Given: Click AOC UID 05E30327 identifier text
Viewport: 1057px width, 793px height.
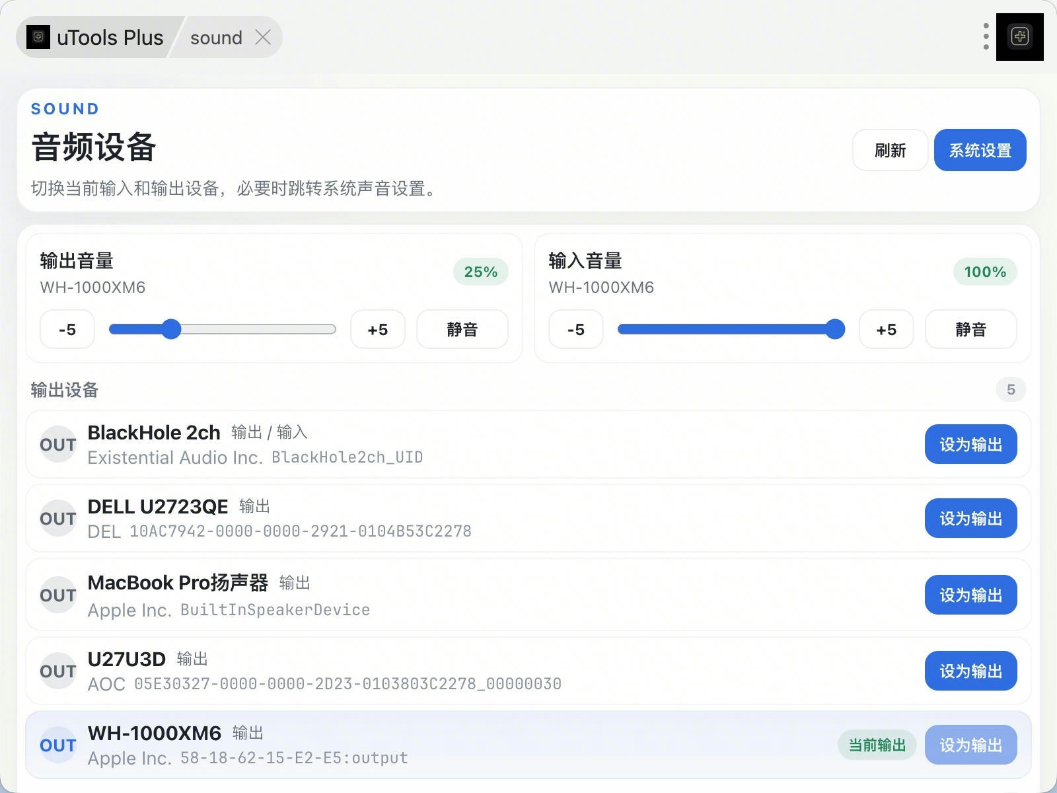Looking at the screenshot, I should (x=347, y=684).
